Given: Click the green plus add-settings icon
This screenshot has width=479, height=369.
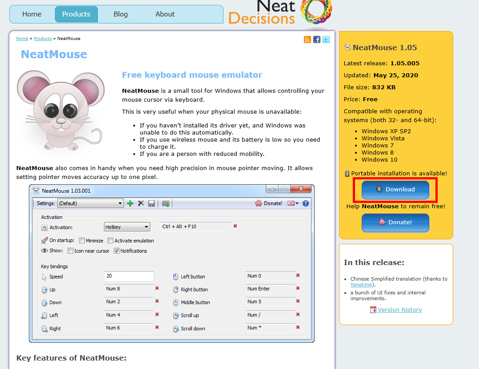Looking at the screenshot, I should [x=130, y=203].
